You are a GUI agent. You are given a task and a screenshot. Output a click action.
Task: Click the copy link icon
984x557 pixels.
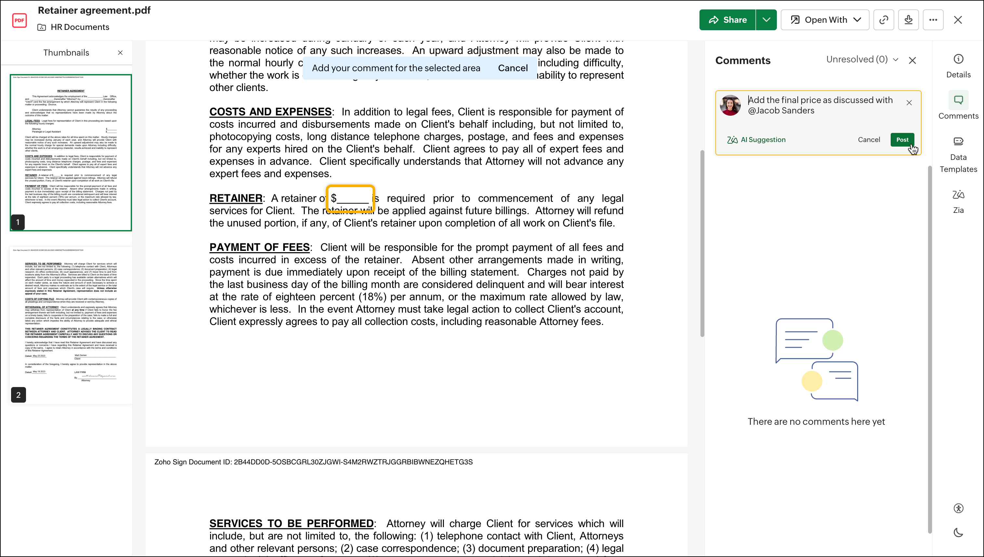[x=883, y=20]
